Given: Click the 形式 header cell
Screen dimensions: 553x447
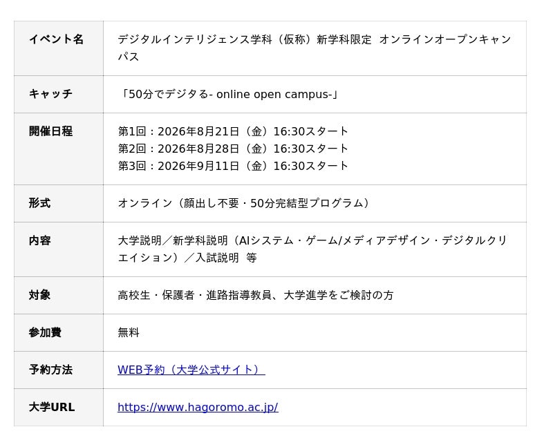Looking at the screenshot, I should tap(59, 203).
